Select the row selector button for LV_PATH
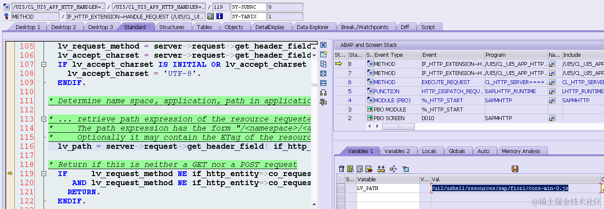 coord(341,188)
